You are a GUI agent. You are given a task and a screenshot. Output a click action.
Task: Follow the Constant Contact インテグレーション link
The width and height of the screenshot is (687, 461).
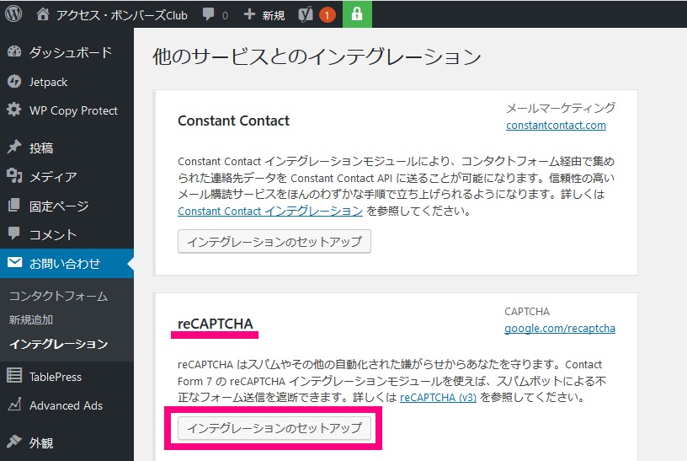(270, 211)
